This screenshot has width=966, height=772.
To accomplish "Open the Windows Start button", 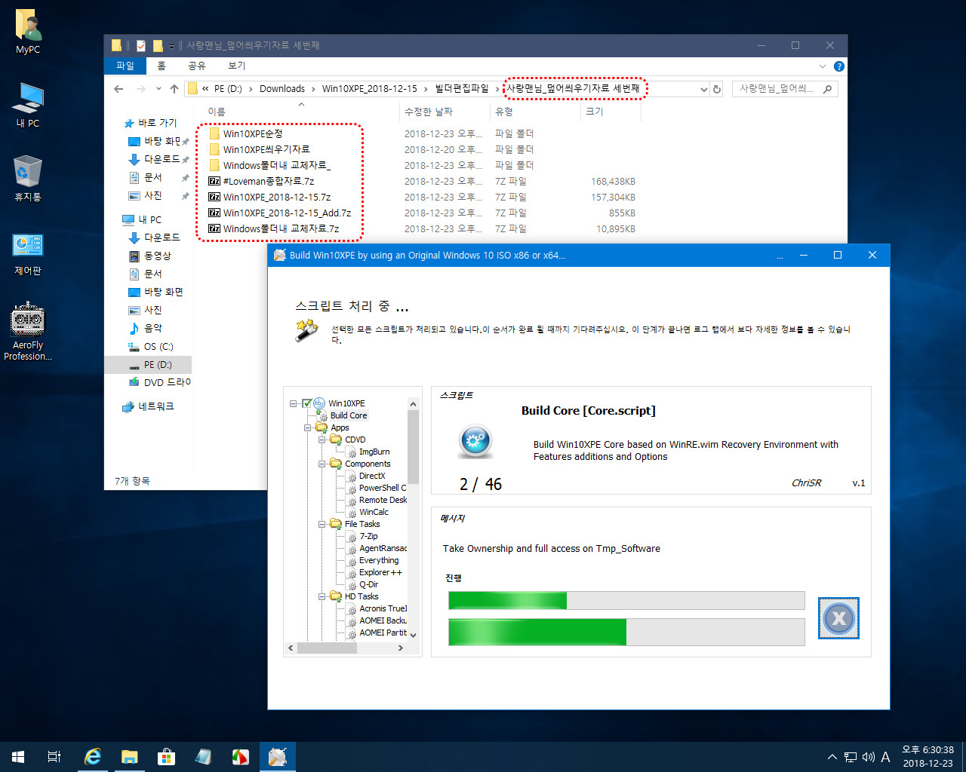I will point(18,757).
